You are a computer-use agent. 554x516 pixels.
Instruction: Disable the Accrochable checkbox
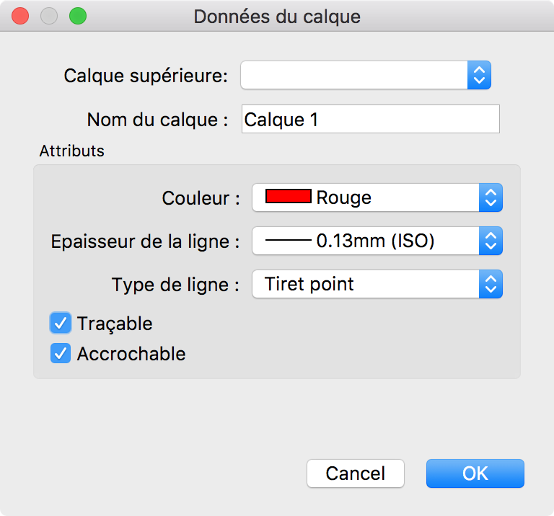(x=61, y=354)
